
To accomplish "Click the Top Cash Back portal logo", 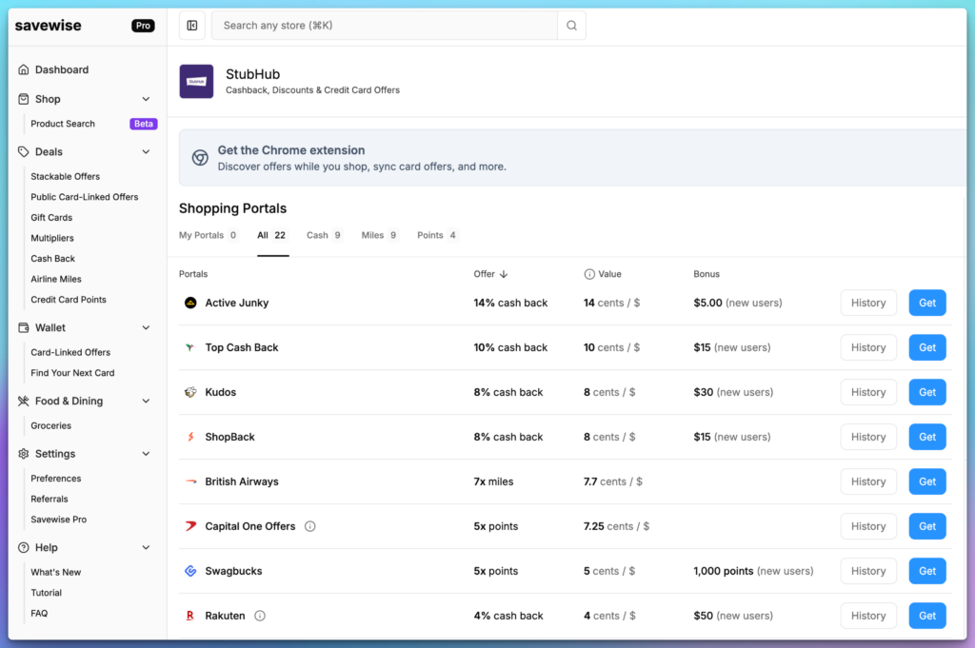I will click(190, 347).
